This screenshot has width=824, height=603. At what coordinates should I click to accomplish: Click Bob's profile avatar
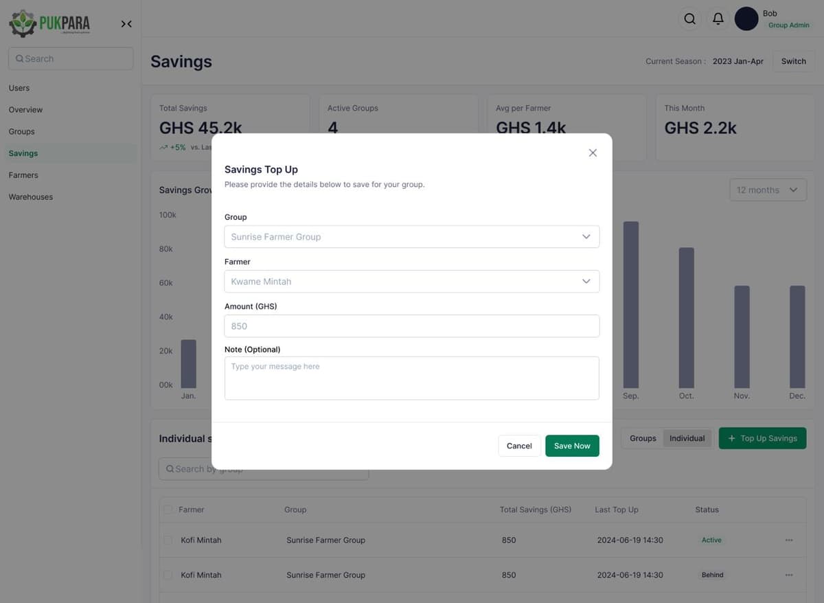pyautogui.click(x=746, y=19)
